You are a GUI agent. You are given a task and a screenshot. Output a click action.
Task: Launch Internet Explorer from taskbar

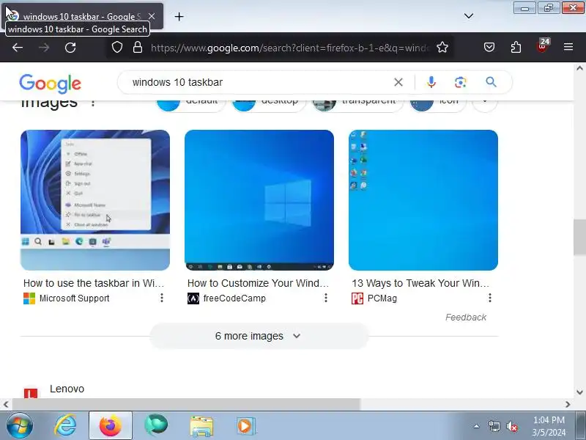(65, 426)
